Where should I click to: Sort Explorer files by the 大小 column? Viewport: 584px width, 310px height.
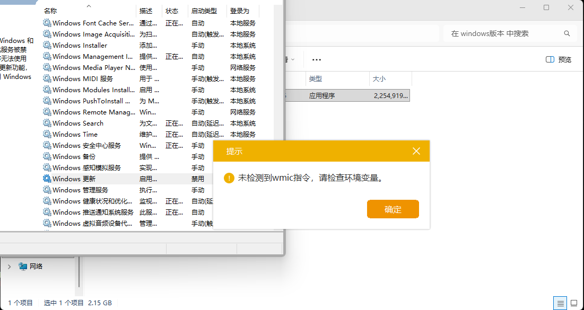click(379, 79)
